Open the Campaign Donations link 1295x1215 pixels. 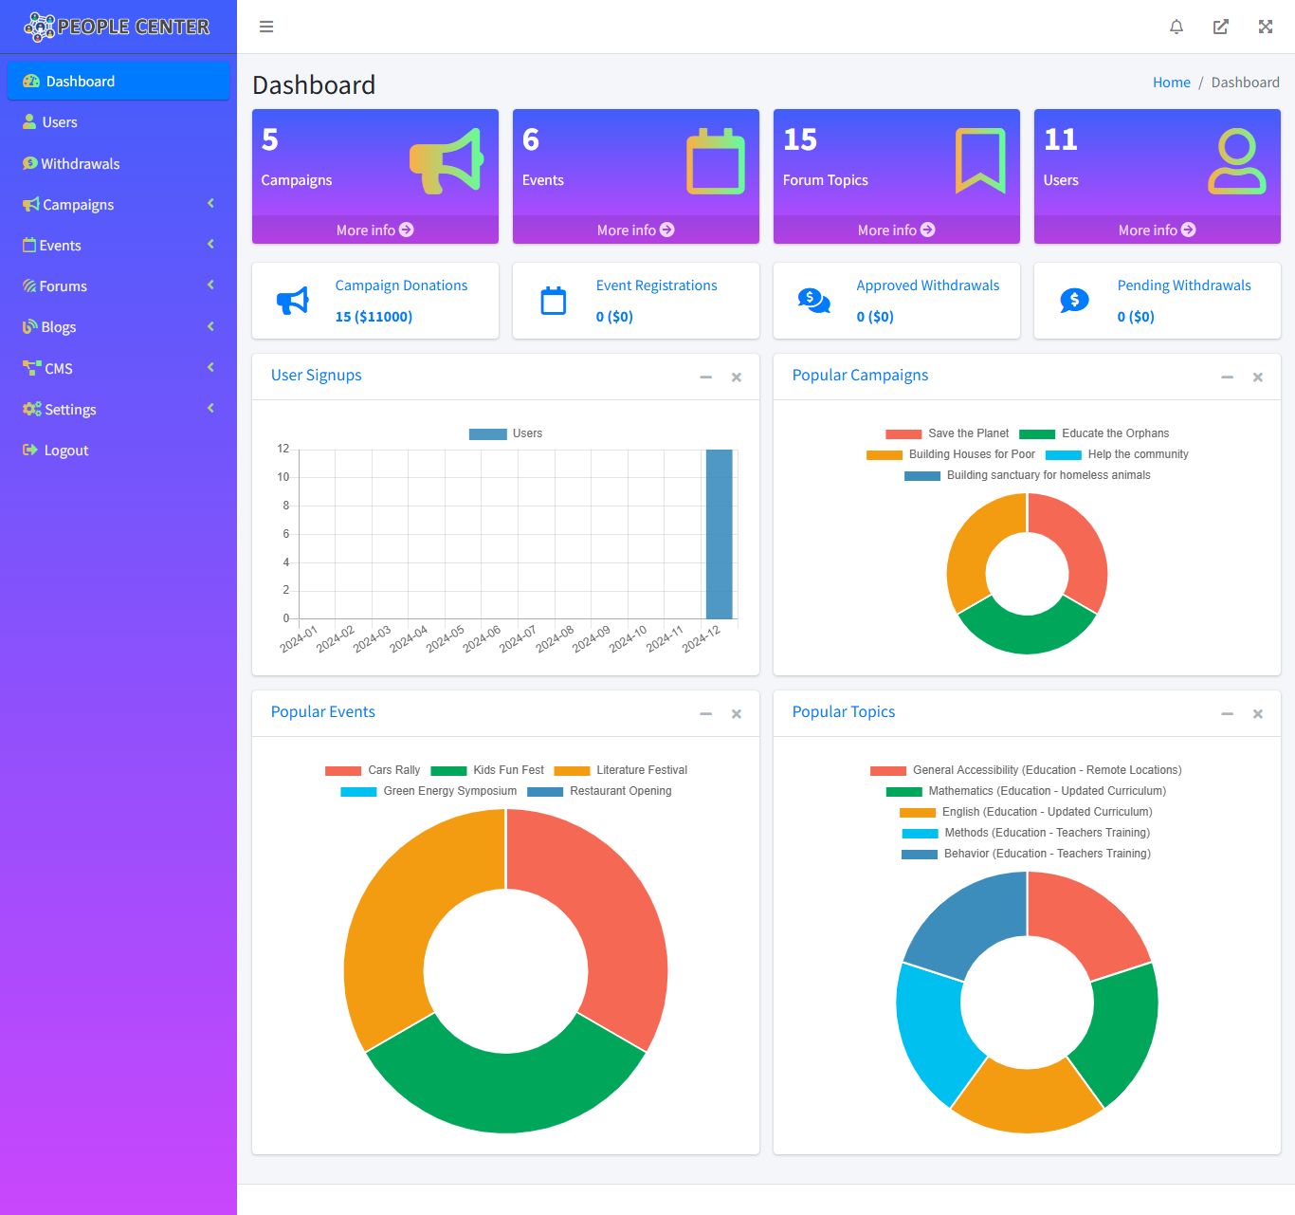click(x=402, y=285)
